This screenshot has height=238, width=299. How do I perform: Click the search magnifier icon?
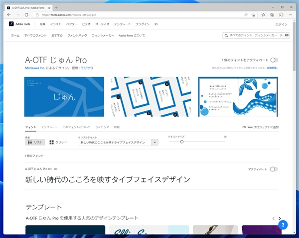(226, 35)
